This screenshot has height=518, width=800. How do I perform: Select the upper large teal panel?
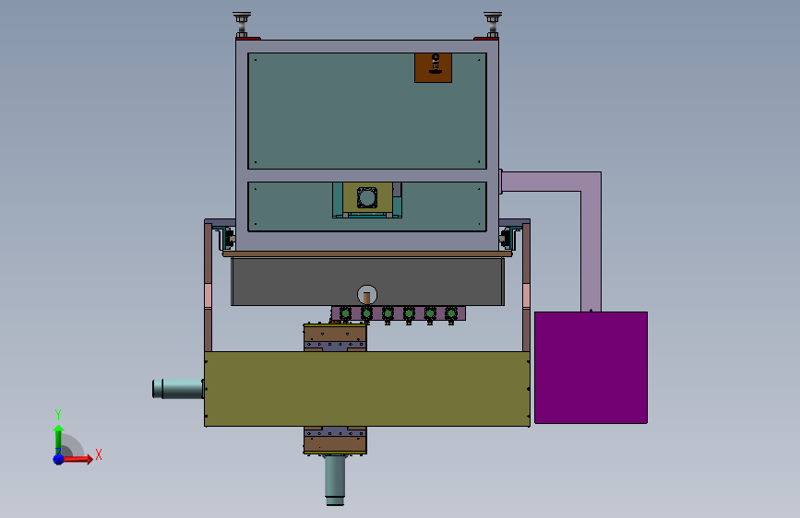tap(367, 111)
